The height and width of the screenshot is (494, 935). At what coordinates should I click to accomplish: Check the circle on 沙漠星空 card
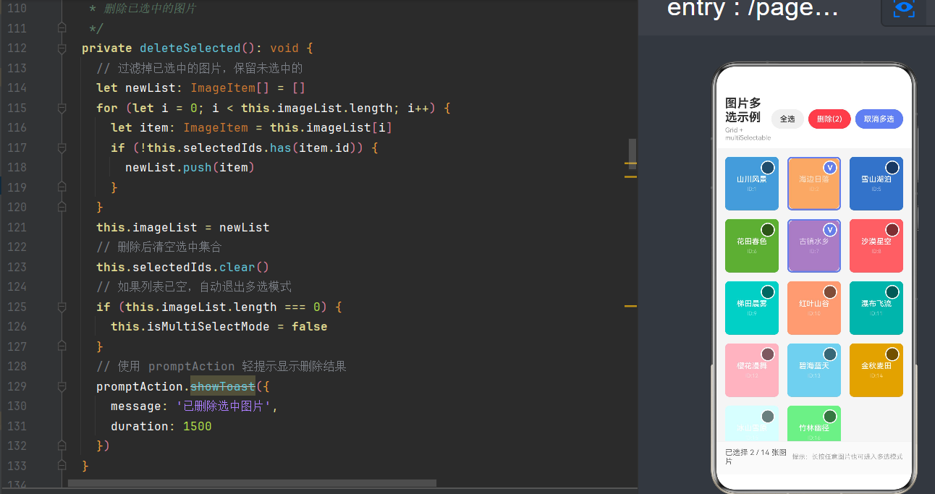[892, 230]
